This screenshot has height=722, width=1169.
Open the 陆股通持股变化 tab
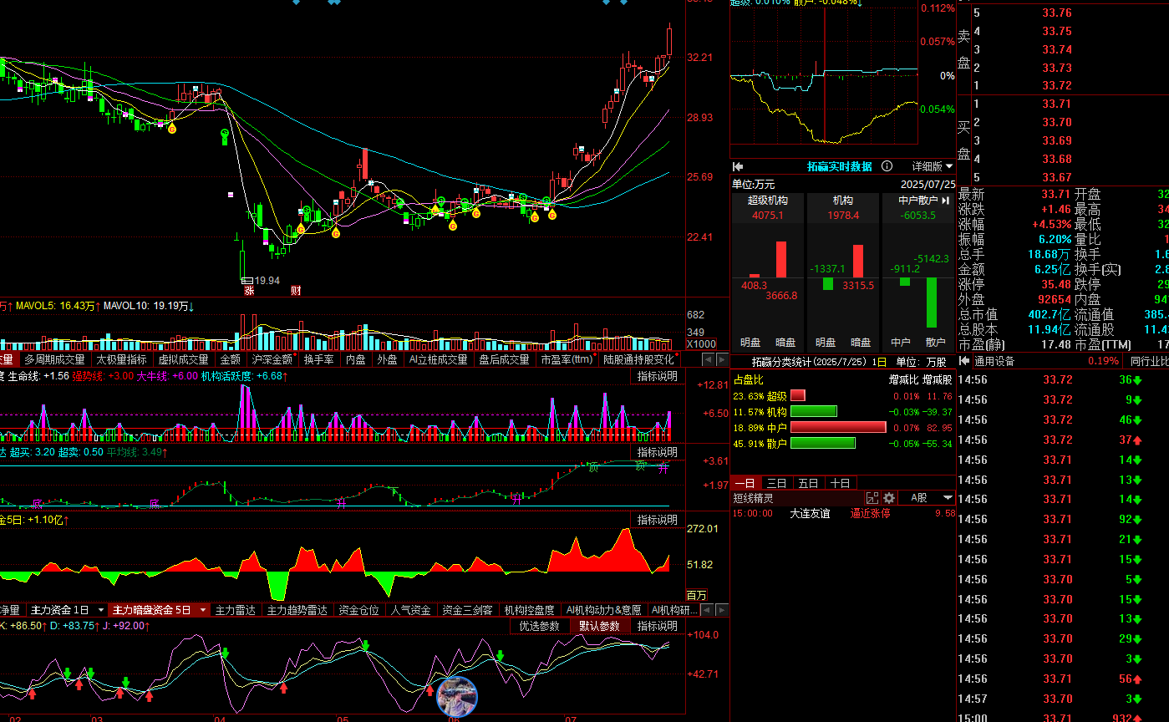[638, 359]
